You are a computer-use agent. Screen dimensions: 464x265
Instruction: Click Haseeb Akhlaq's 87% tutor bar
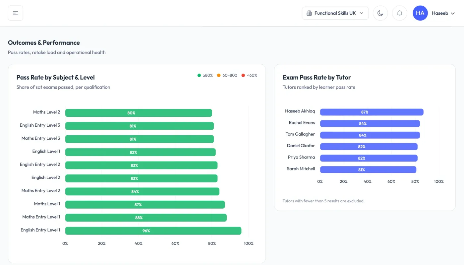(372, 112)
